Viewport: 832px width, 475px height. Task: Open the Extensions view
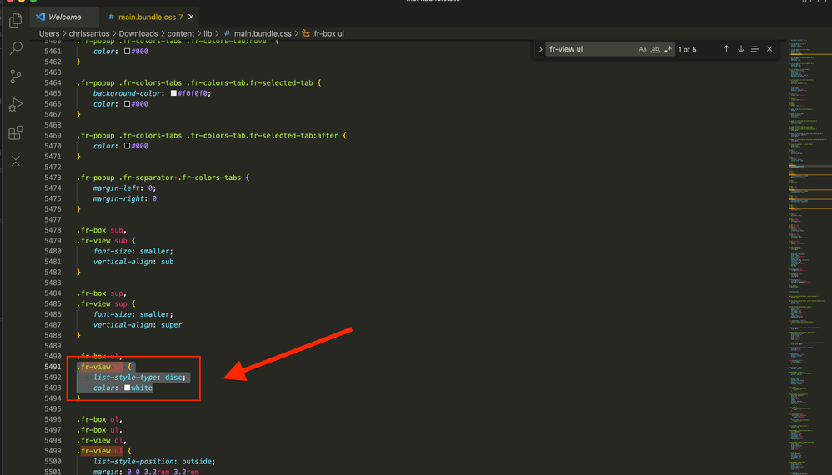(15, 132)
